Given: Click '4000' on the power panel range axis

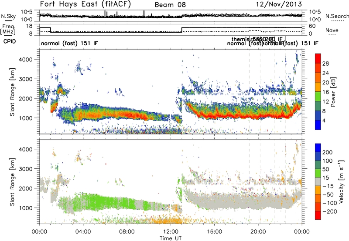Looking at the screenshot, I should click(x=25, y=60).
